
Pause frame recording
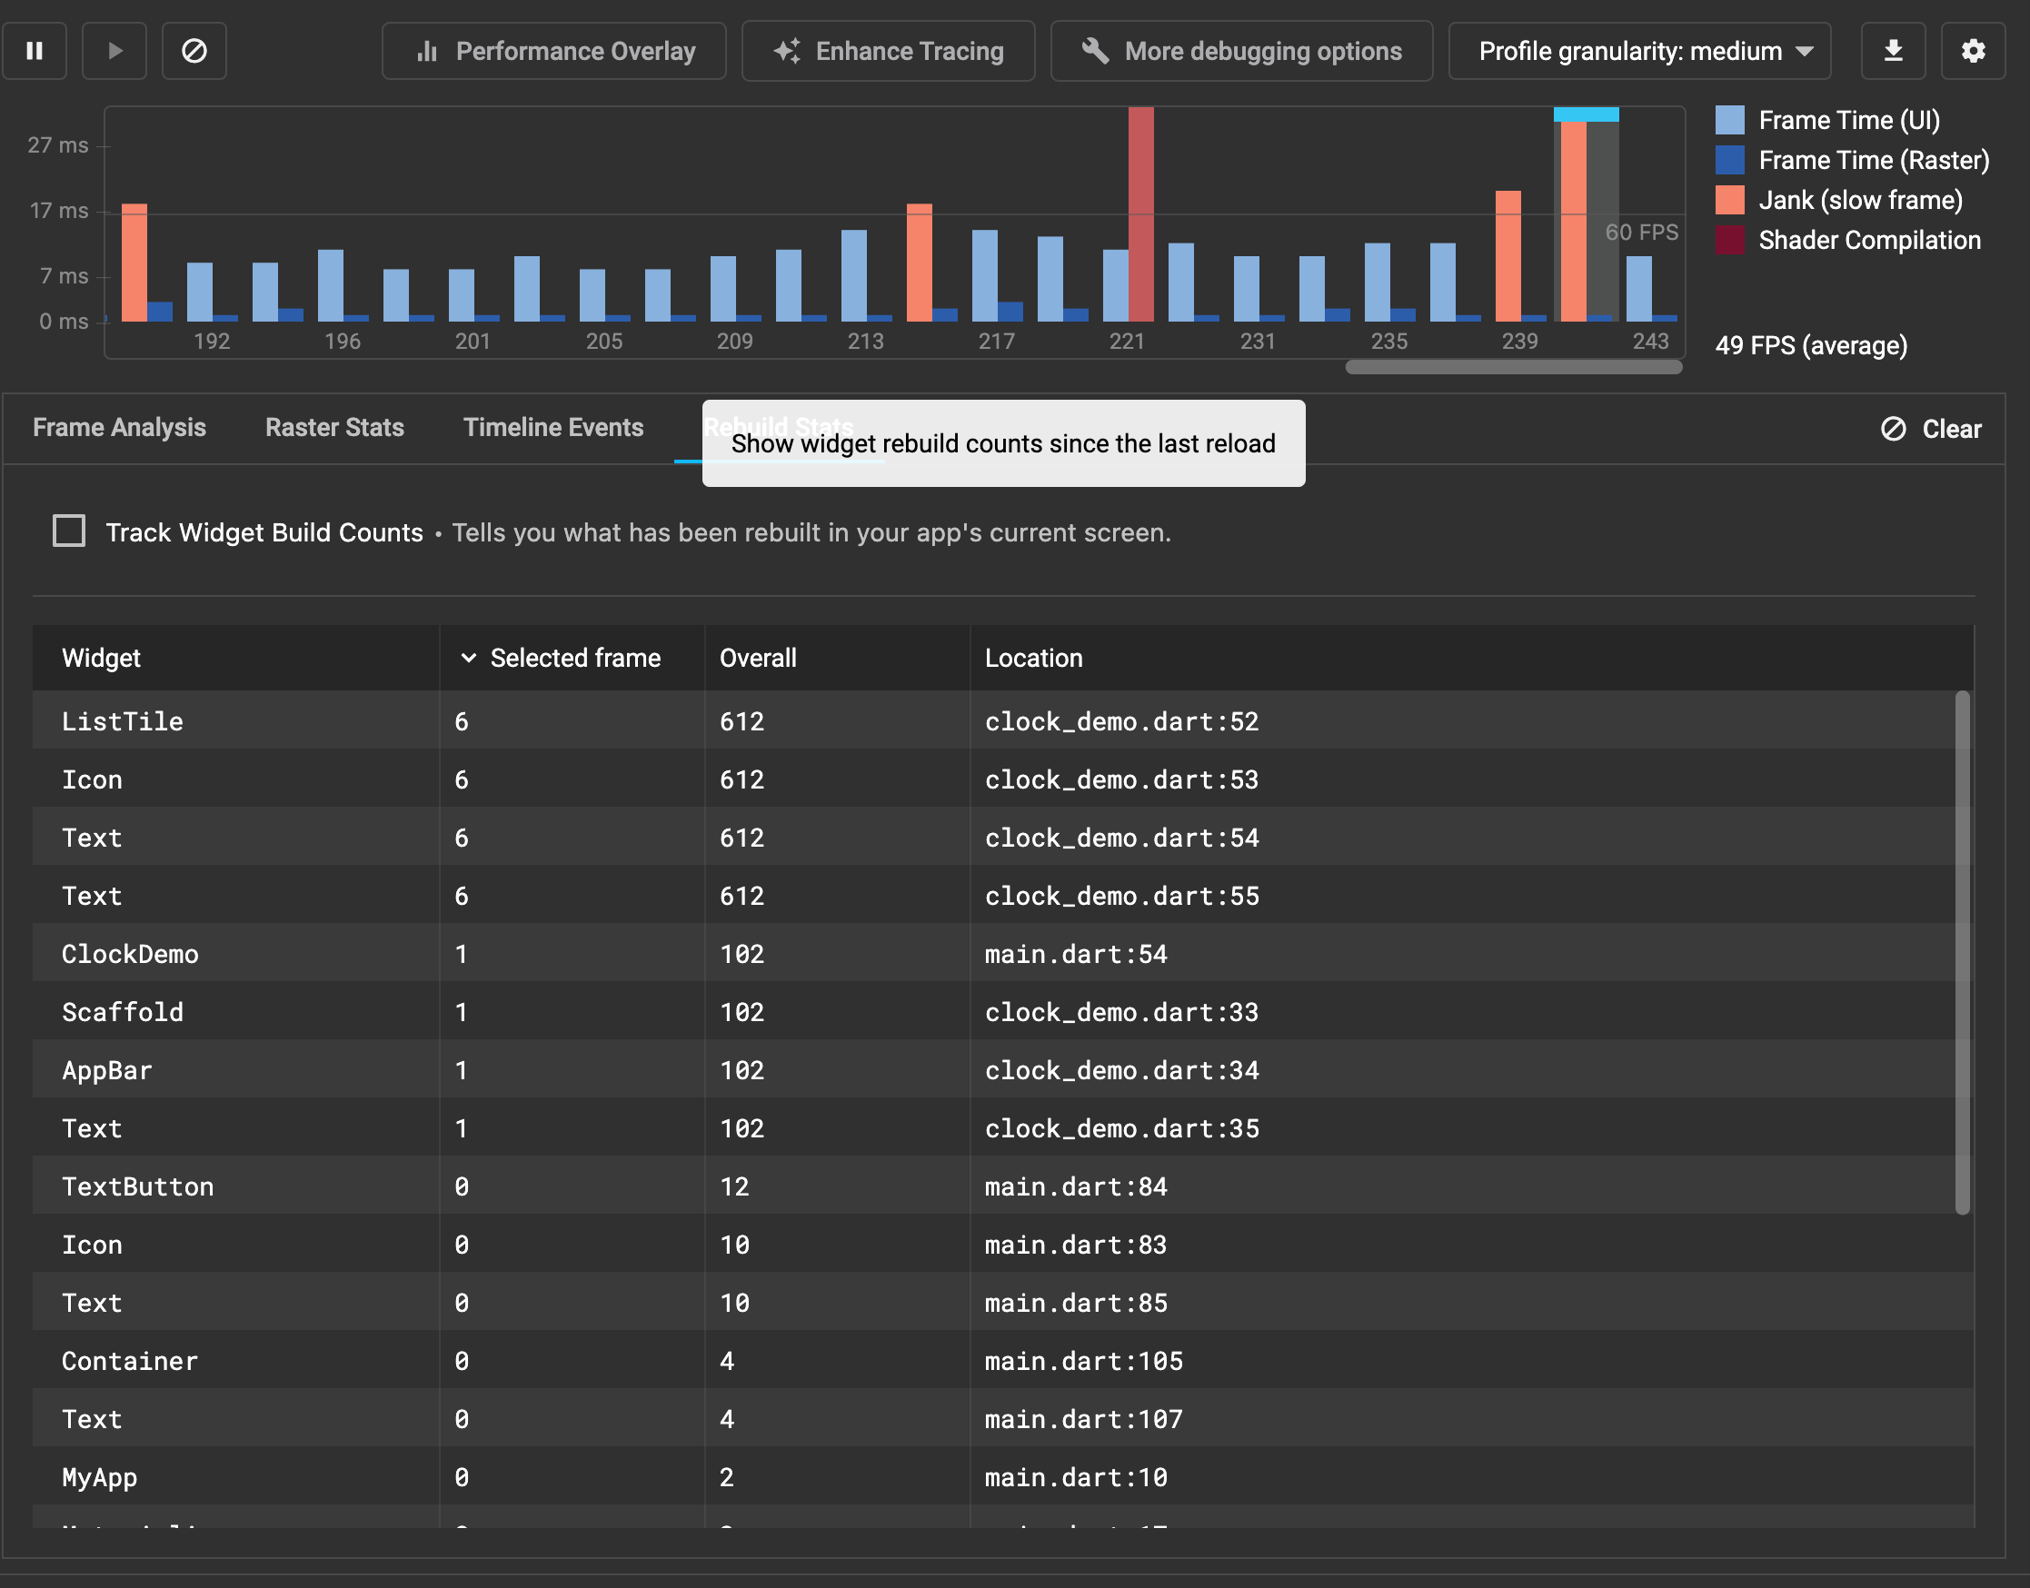click(35, 51)
